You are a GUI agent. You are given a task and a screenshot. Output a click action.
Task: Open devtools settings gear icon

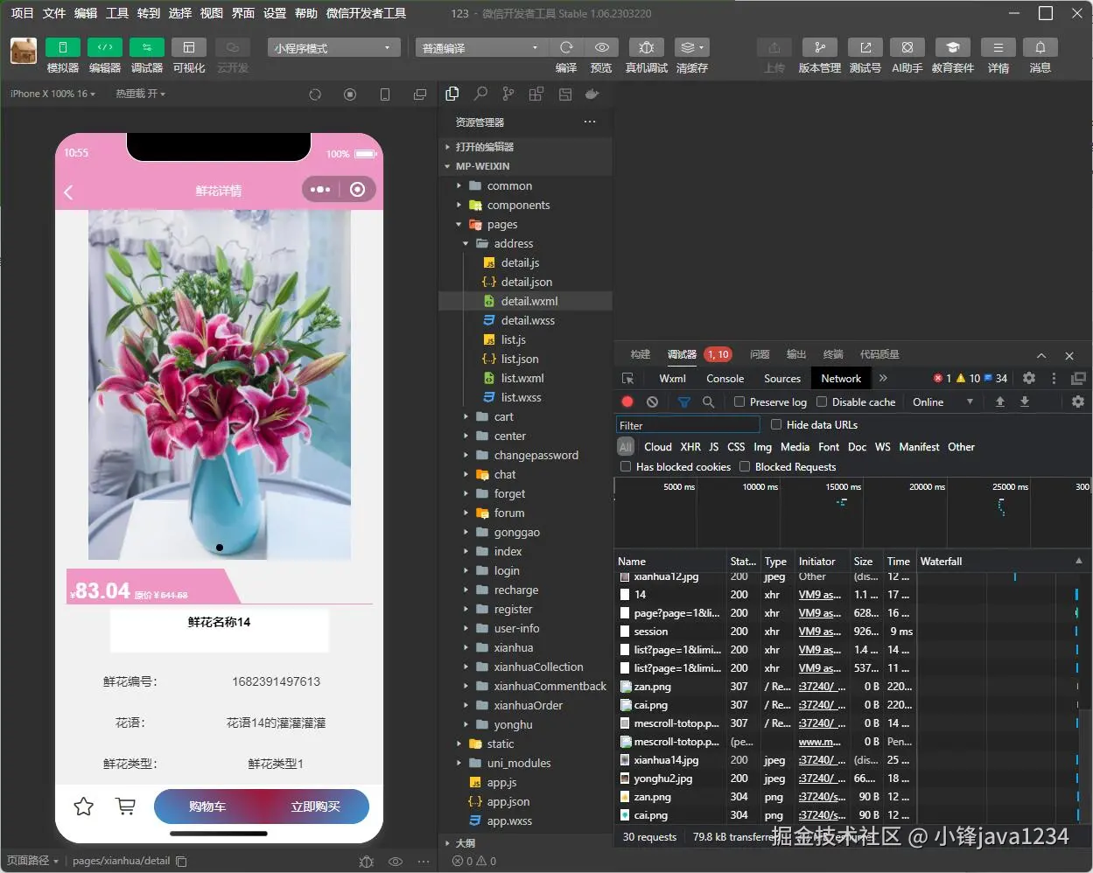coord(1029,378)
